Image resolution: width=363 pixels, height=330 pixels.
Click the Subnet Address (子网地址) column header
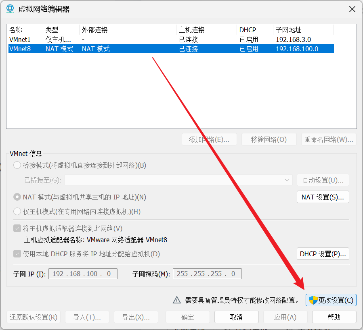(303, 30)
